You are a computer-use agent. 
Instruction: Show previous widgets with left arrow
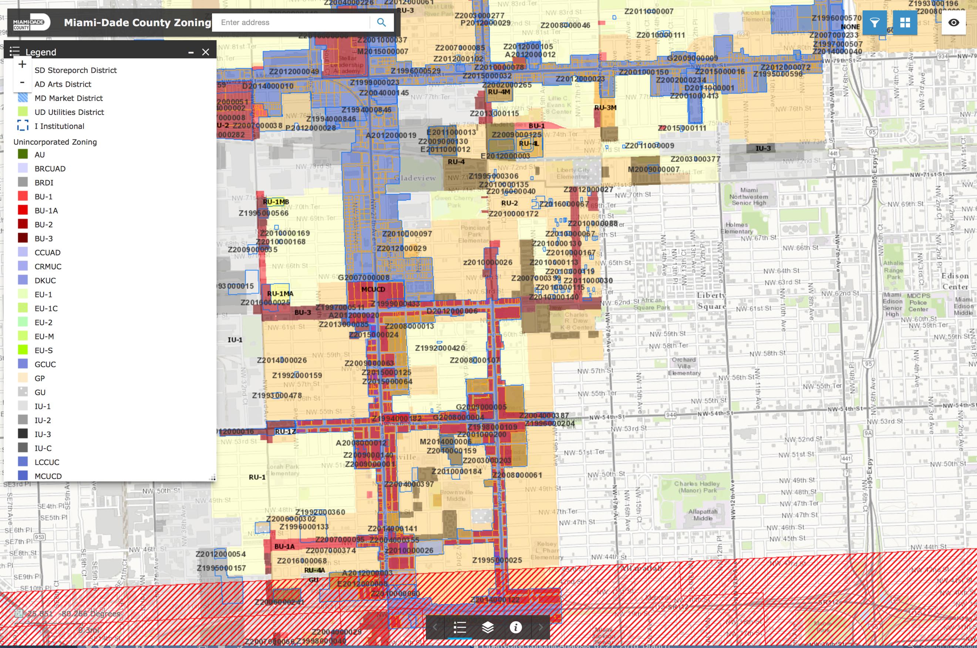[x=435, y=627]
